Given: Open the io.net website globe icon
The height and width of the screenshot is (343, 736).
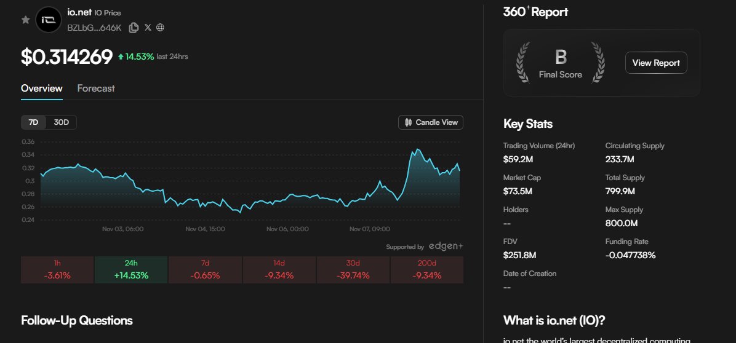Looking at the screenshot, I should click(161, 27).
